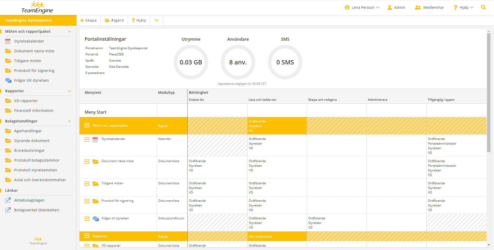Open row dropdown for Möten och rapportpaket rubrik

tap(87, 125)
